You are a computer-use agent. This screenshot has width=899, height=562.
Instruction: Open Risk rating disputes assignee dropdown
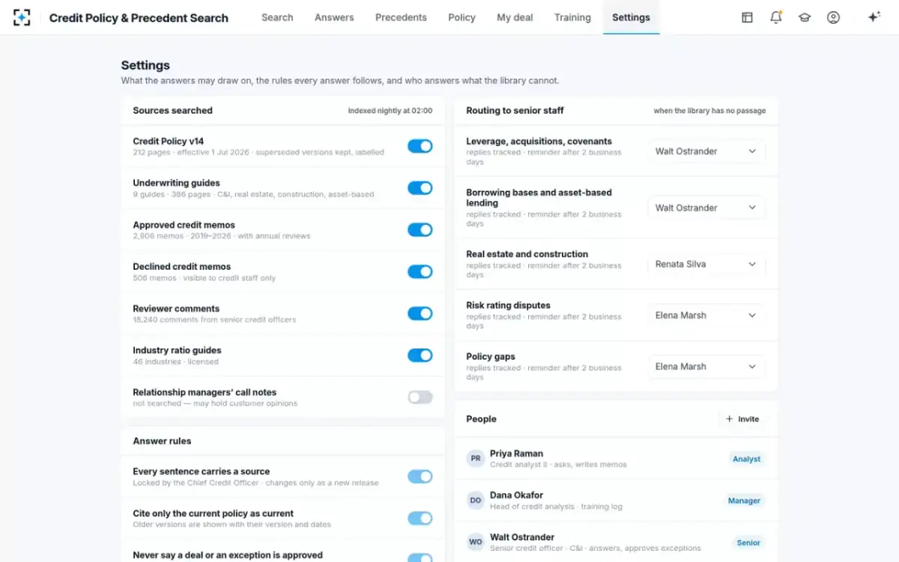(x=706, y=315)
